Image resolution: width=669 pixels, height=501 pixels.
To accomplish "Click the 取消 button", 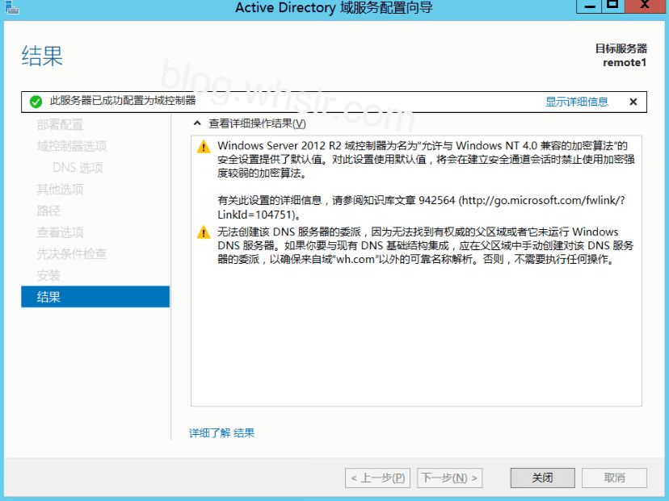I will 614,478.
